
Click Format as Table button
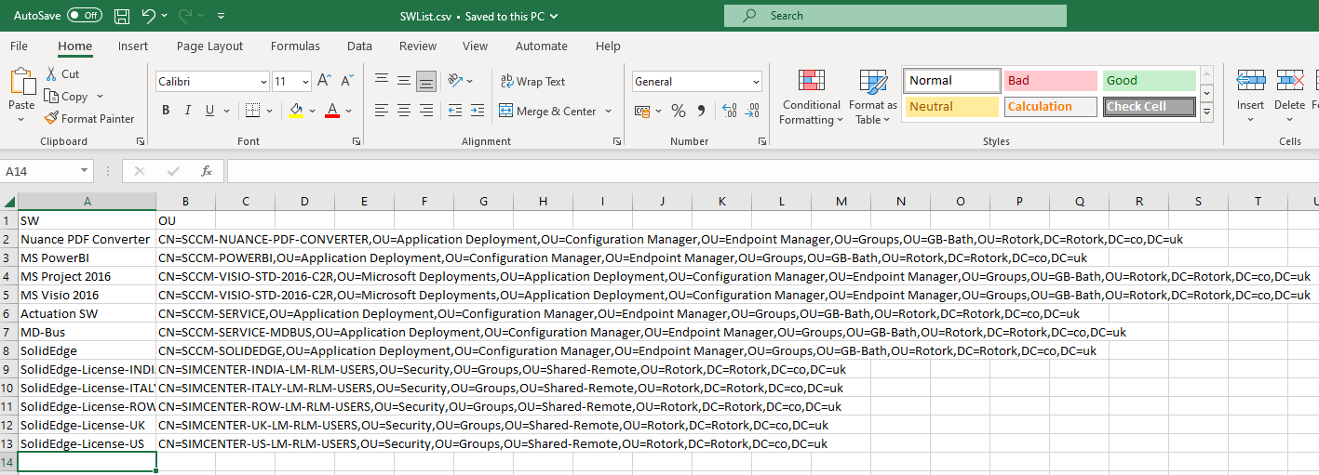point(873,97)
